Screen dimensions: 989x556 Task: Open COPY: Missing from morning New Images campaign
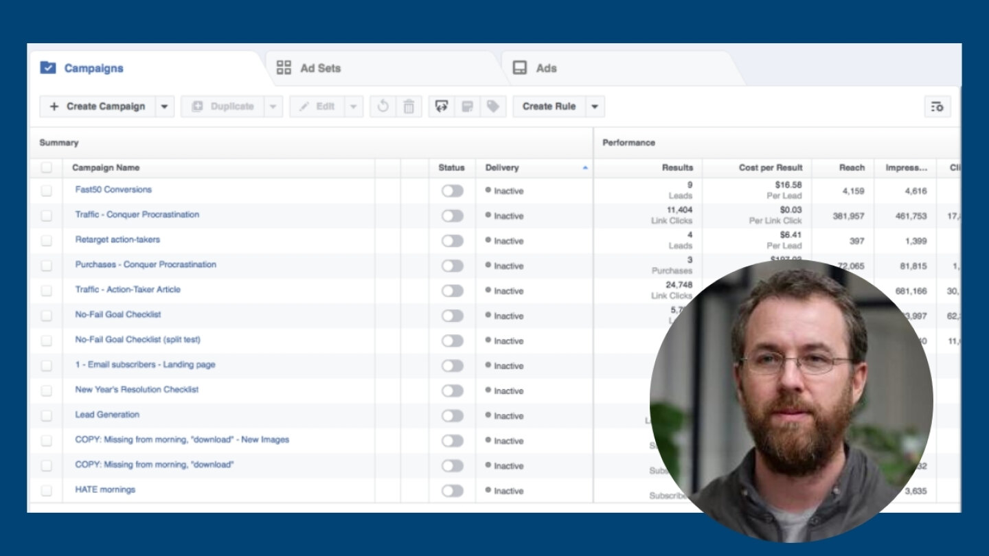(182, 439)
